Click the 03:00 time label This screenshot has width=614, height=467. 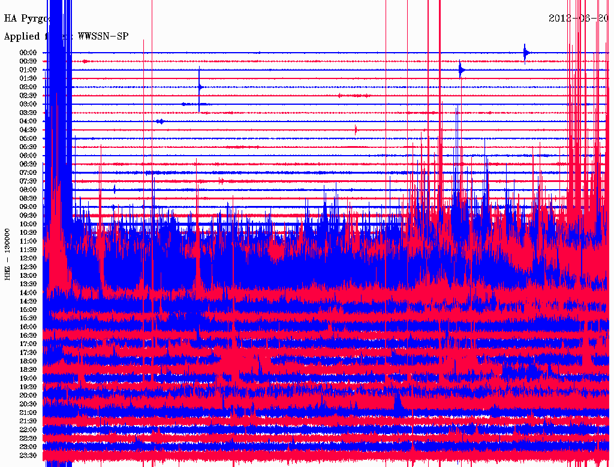tap(28, 104)
